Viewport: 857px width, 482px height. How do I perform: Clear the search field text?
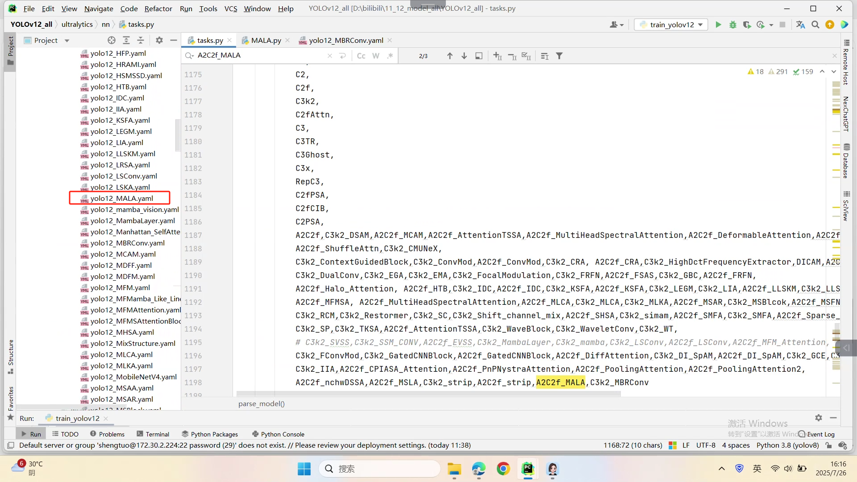click(x=330, y=56)
